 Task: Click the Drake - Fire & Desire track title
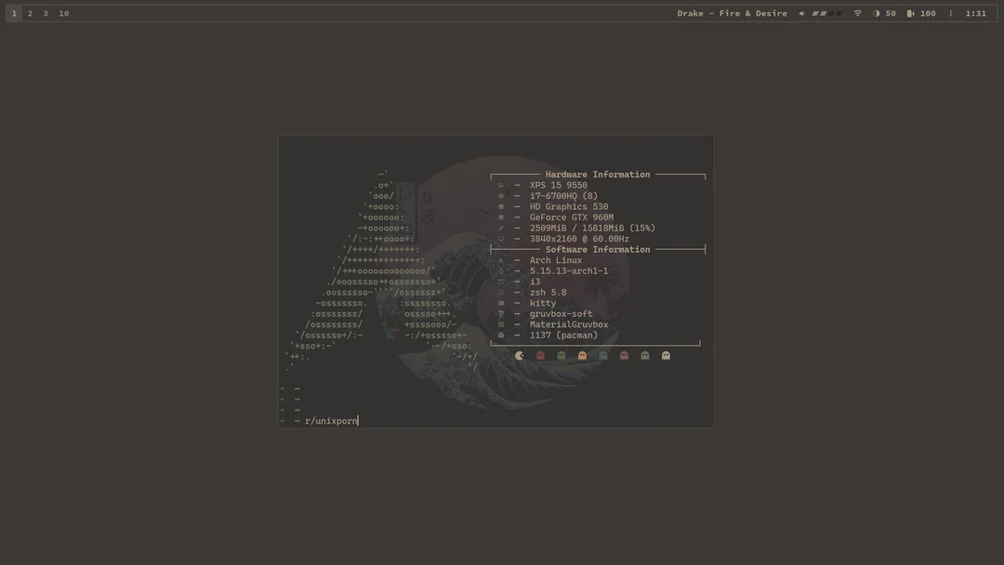[732, 12]
